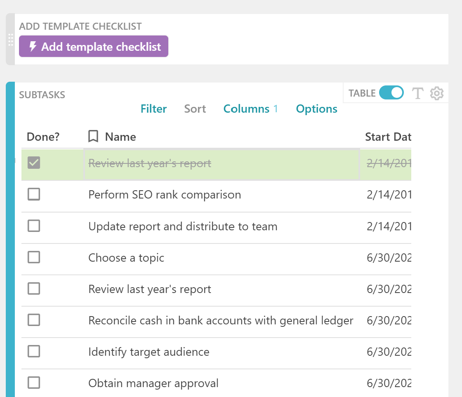
Task: Click bookmark icon beside Name header
Action: pos(93,137)
